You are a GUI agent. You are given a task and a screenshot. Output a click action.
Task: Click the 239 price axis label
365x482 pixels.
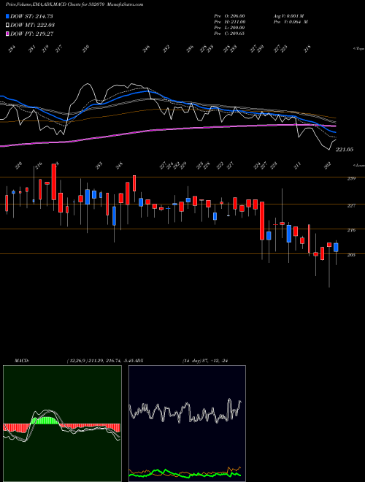pos(351,178)
